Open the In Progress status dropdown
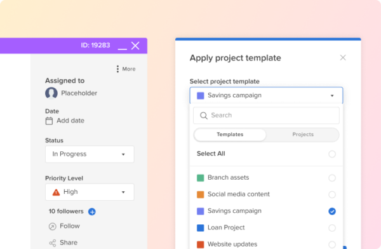Screen dimensions: 381x249 [x=90, y=154]
